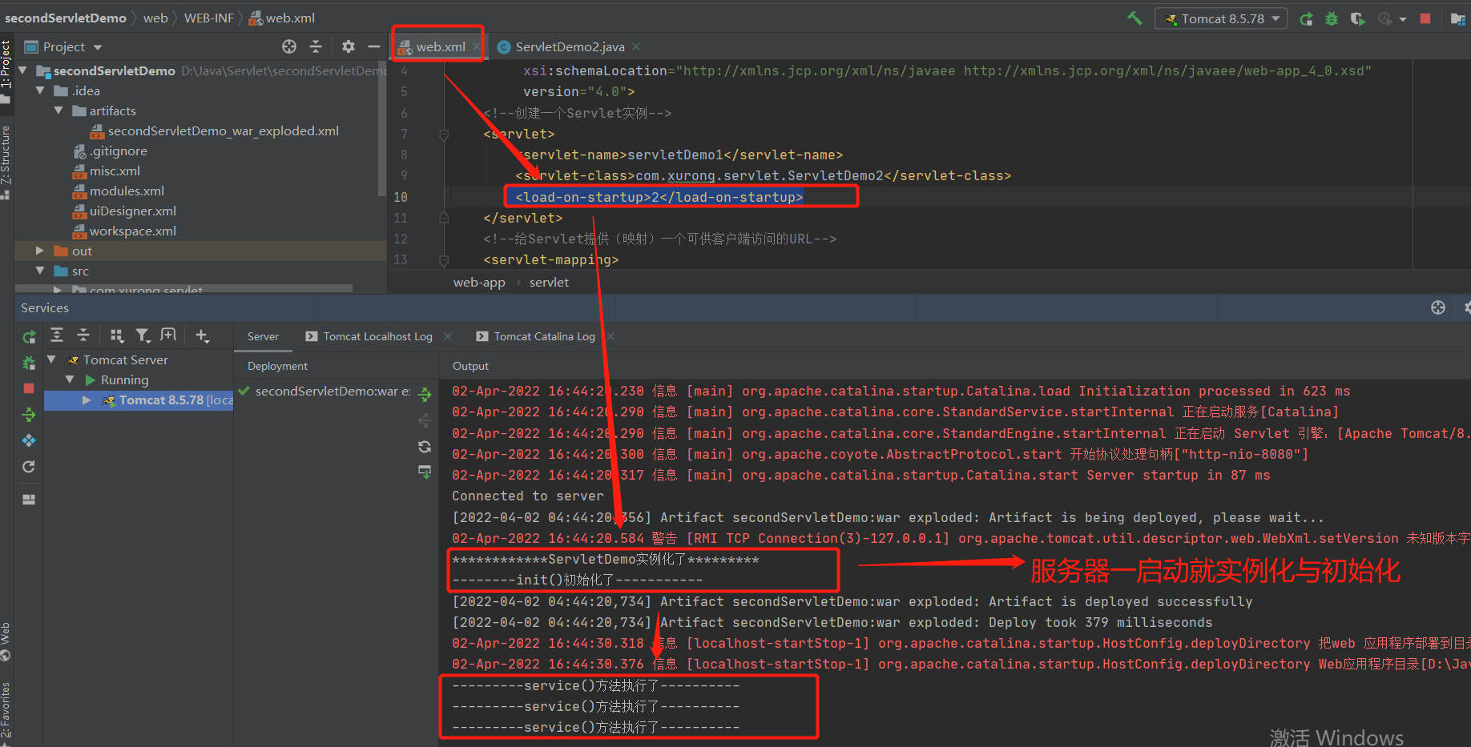
Task: Expand the Tomcat 8.5.78 [local] node
Action: tap(87, 400)
